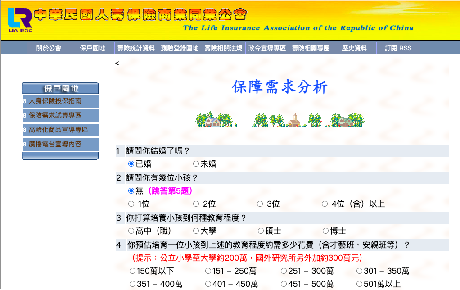Select 未婚 radio button
The height and width of the screenshot is (290, 460).
tap(196, 164)
